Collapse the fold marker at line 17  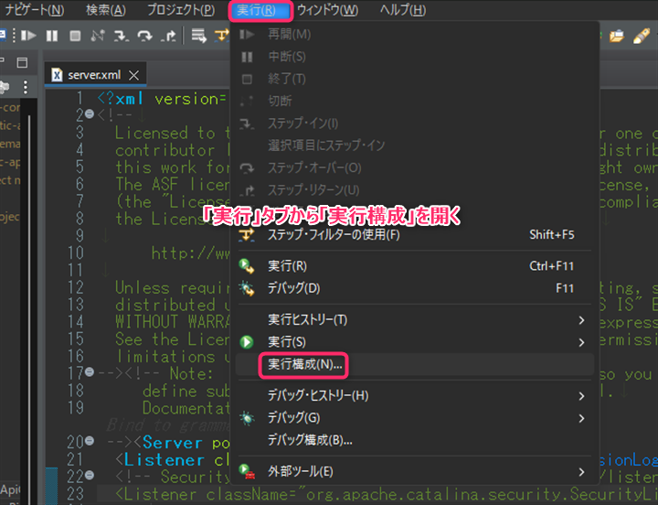[90, 371]
